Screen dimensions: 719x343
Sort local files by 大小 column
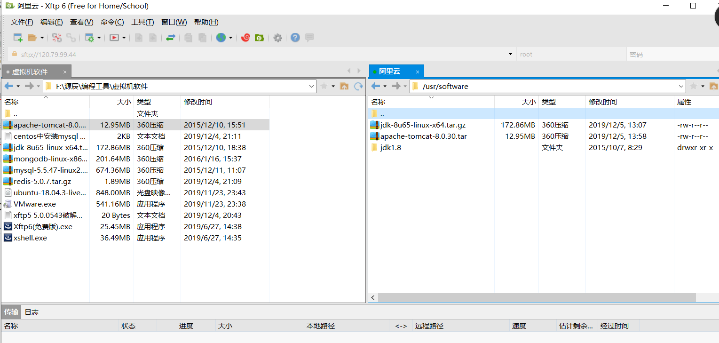pyautogui.click(x=111, y=102)
